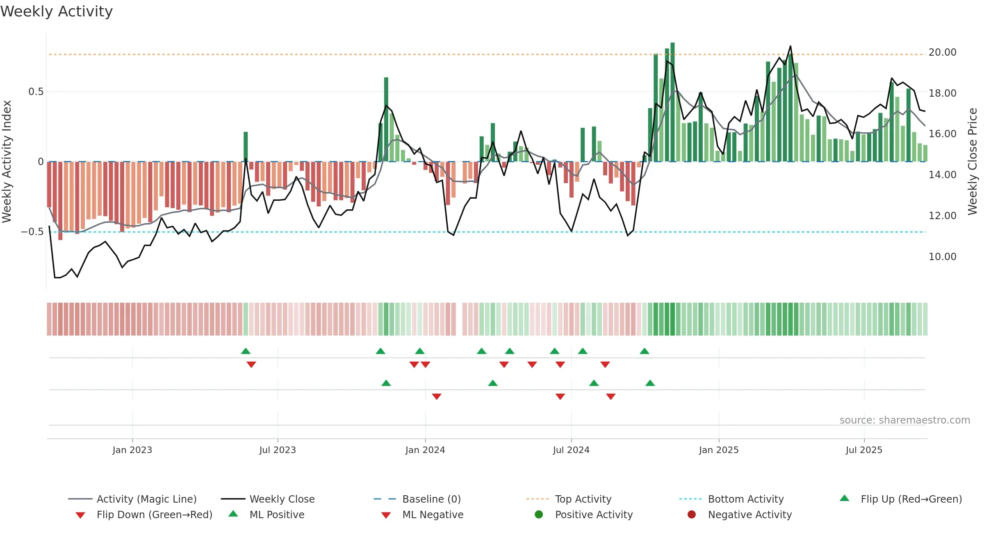Viewport: 984px width, 553px height.
Task: Click the first Flip Down marker near June 2023
Action: 251,365
